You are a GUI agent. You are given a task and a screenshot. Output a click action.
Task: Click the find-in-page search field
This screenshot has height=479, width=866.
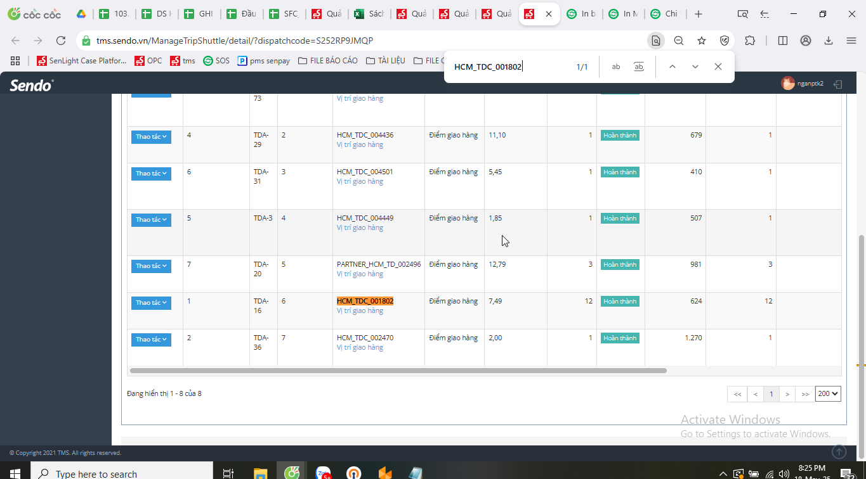(511, 67)
